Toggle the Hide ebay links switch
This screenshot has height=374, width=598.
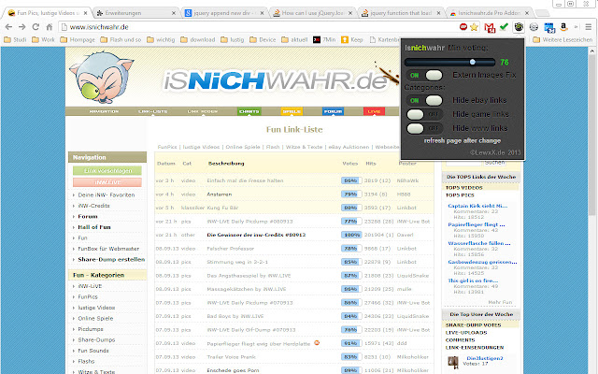click(424, 100)
